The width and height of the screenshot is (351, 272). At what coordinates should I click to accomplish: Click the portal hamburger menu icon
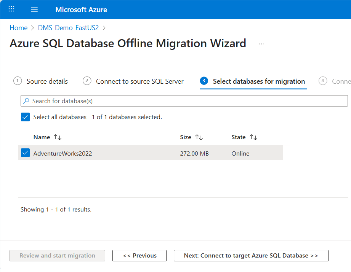(x=34, y=9)
